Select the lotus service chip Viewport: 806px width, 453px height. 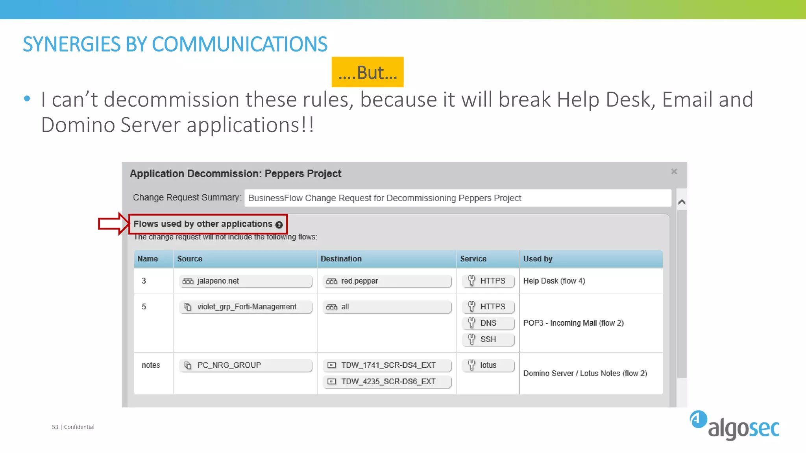coord(488,365)
